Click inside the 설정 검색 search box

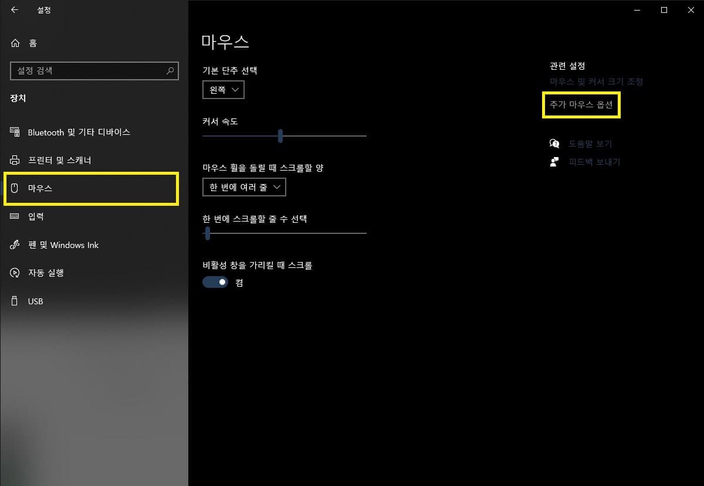coord(94,71)
